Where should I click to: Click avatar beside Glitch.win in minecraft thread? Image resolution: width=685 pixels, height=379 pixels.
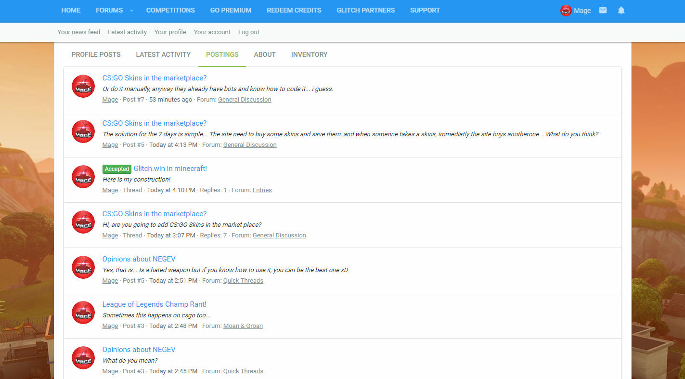(83, 177)
